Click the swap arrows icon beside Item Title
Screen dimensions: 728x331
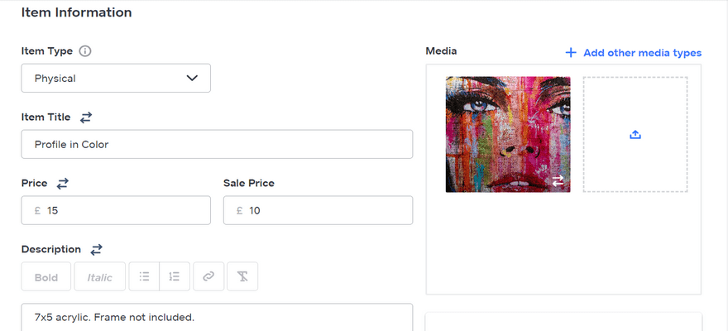click(86, 118)
